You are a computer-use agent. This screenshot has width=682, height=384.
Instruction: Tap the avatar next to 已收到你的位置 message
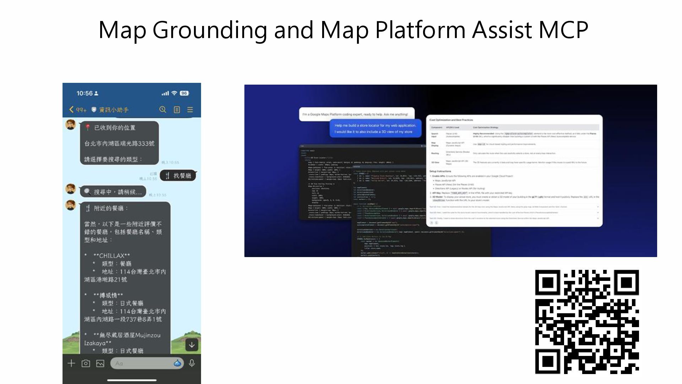[x=71, y=125]
